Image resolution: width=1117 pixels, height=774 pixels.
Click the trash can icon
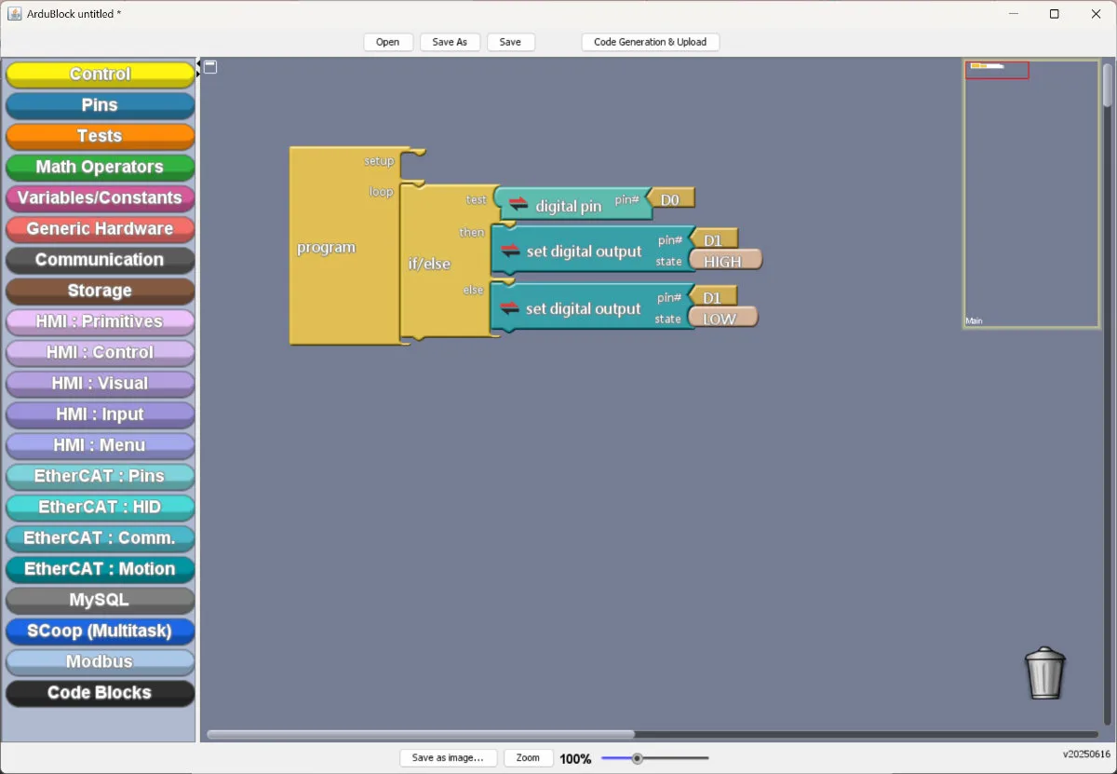[x=1044, y=672]
